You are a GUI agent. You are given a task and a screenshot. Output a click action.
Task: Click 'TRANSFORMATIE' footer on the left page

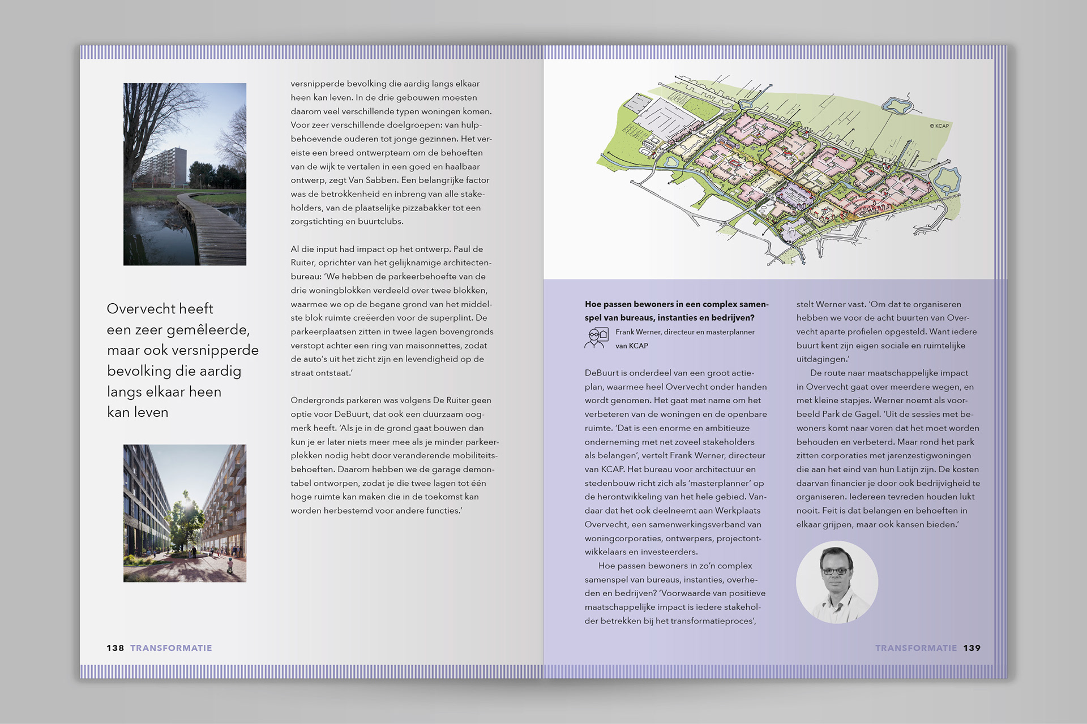pos(171,648)
